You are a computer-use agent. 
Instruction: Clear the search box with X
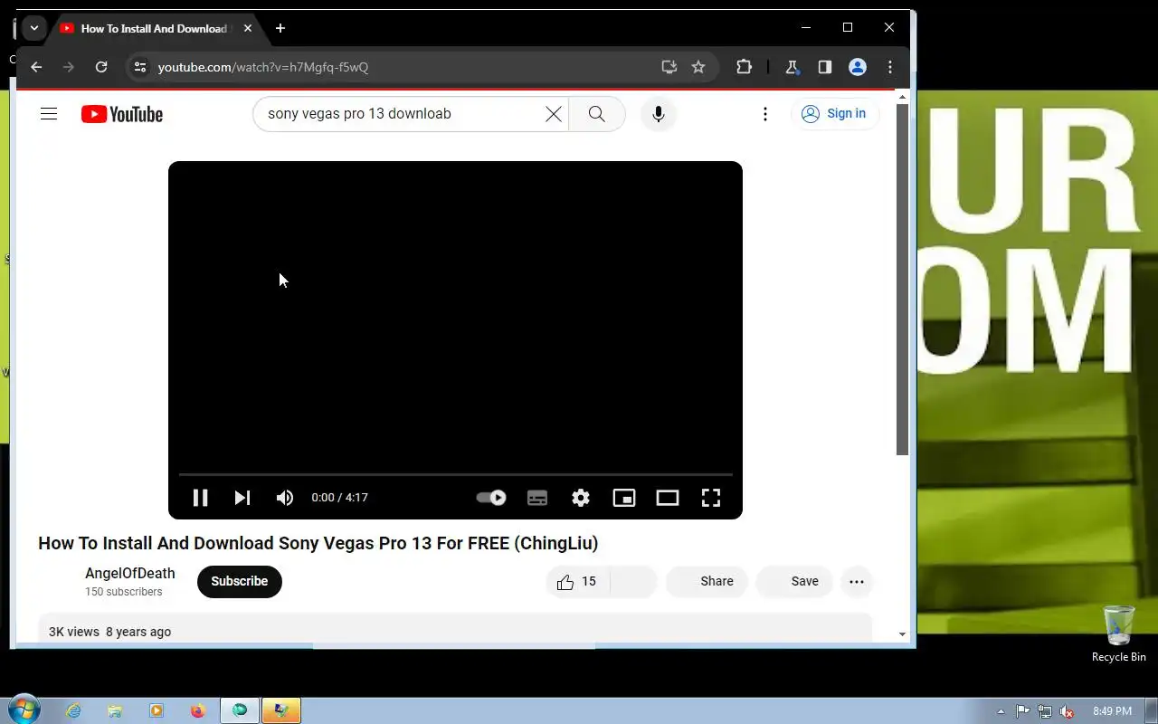point(553,114)
